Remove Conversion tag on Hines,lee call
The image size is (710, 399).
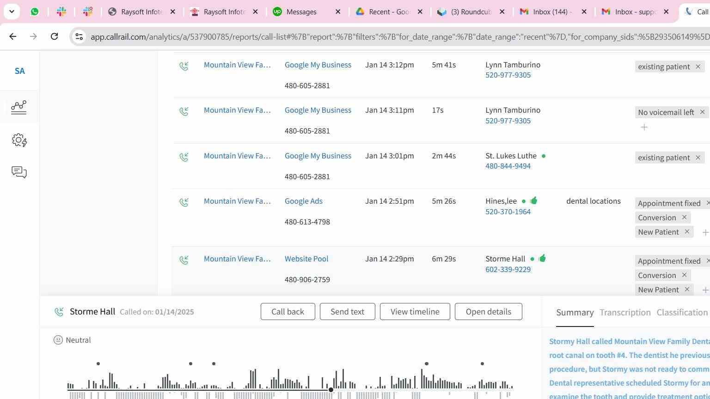(684, 218)
